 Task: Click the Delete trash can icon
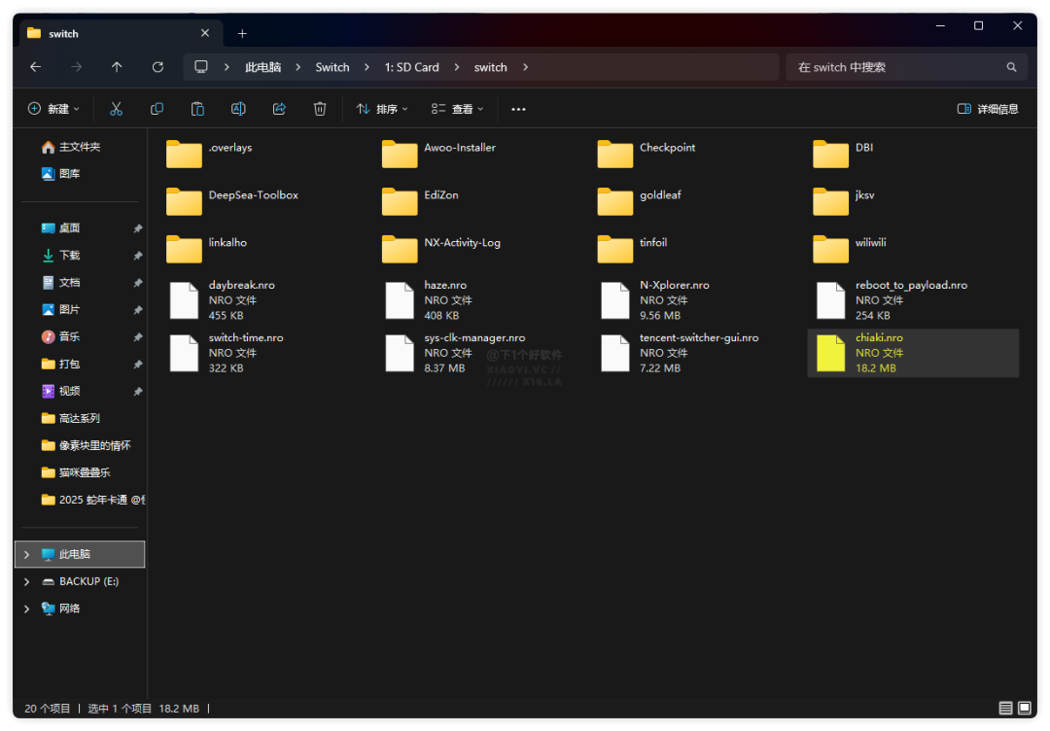pyautogui.click(x=320, y=109)
